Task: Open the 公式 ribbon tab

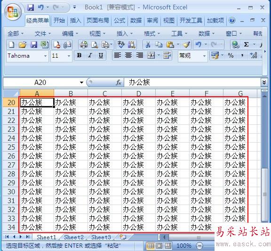Action: coord(119,21)
